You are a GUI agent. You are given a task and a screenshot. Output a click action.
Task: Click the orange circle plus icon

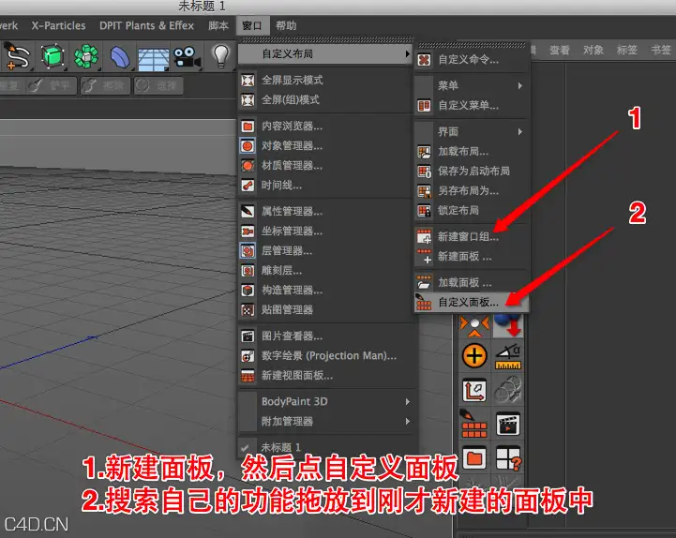click(x=474, y=356)
